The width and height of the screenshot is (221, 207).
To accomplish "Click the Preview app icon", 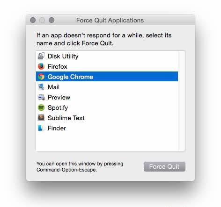I will coord(41,97).
